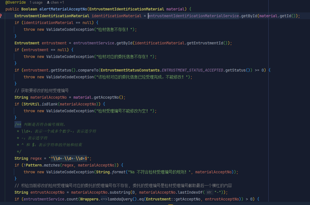The height and width of the screenshot is (205, 310).
Task: Click the '/**' start of the doc comment
Action: coord(18,124)
